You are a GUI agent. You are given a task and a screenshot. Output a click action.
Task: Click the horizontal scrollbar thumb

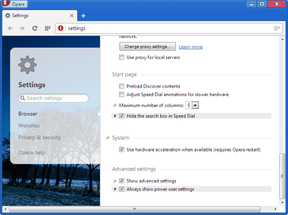[135, 209]
